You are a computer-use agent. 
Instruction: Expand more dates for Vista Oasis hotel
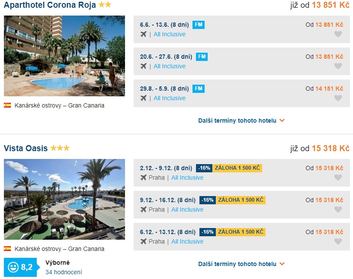click(x=241, y=264)
